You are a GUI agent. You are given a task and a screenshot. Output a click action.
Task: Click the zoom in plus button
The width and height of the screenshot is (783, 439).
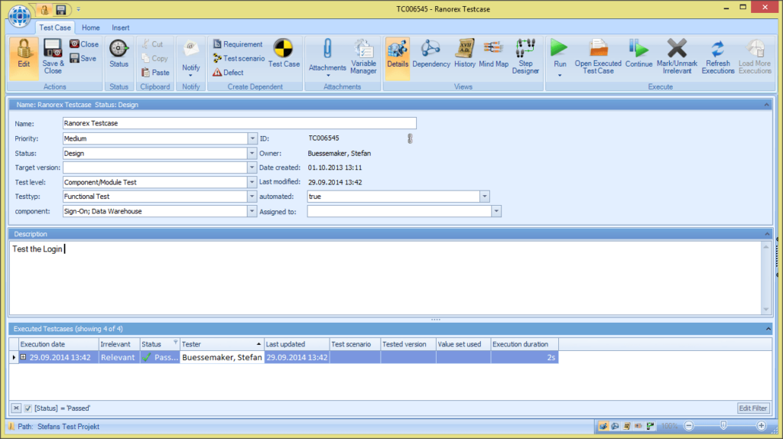pos(761,426)
